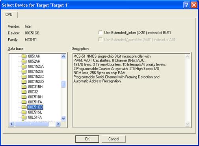Click the folder icon next to 8051AH

pos(24,56)
